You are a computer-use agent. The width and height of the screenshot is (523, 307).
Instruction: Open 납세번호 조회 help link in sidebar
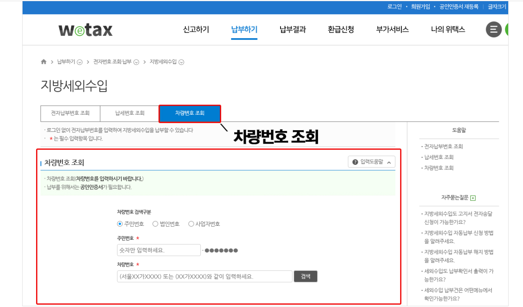(x=439, y=157)
